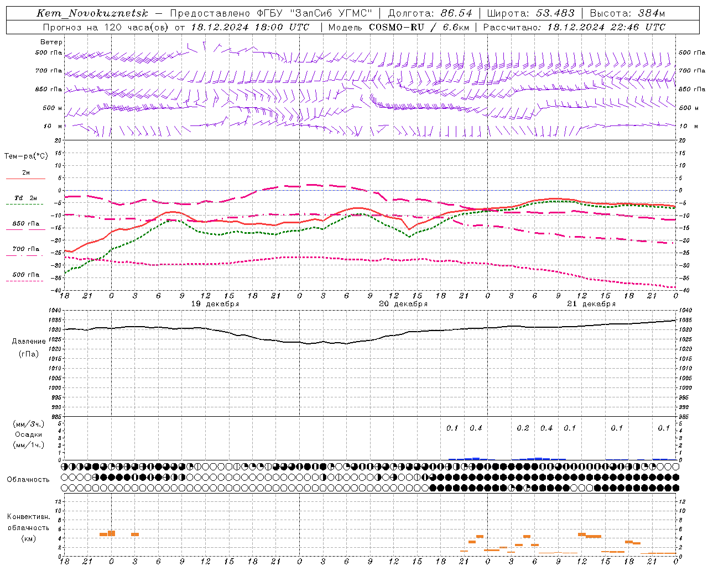Click the '(км)' unit under convective cloudiness
The image size is (708, 566).
coord(28,538)
